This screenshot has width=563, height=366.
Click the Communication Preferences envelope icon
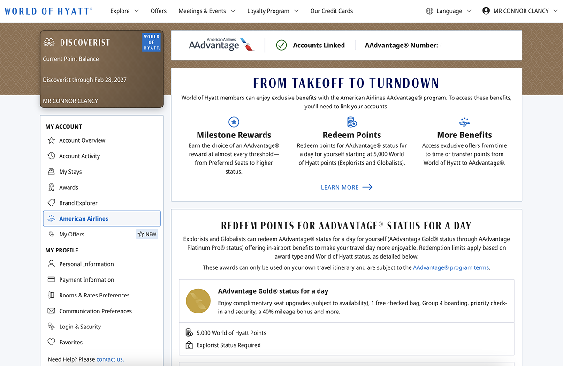52,311
